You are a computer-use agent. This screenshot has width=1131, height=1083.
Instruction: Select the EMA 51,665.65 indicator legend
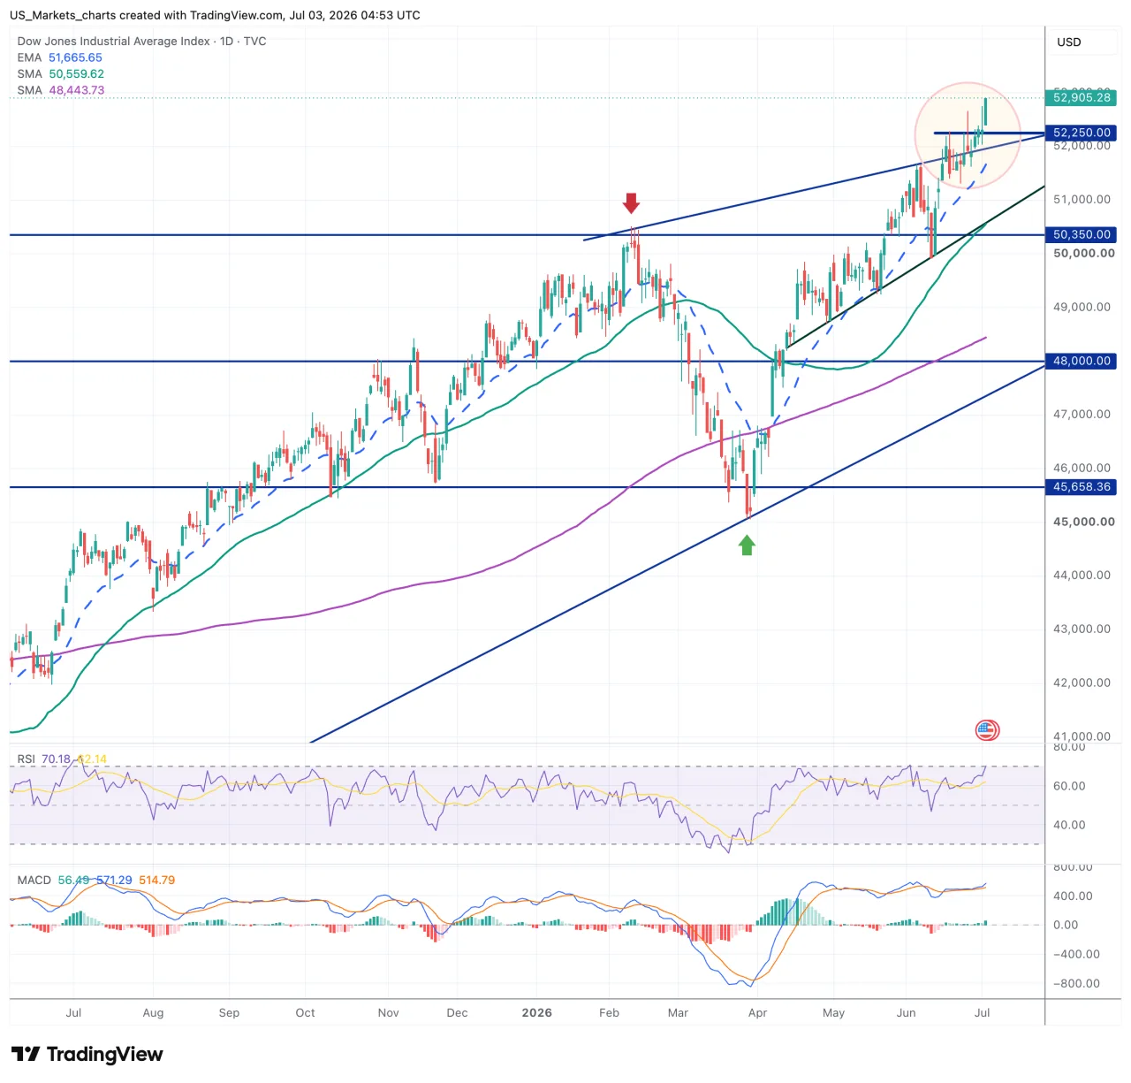tap(59, 57)
